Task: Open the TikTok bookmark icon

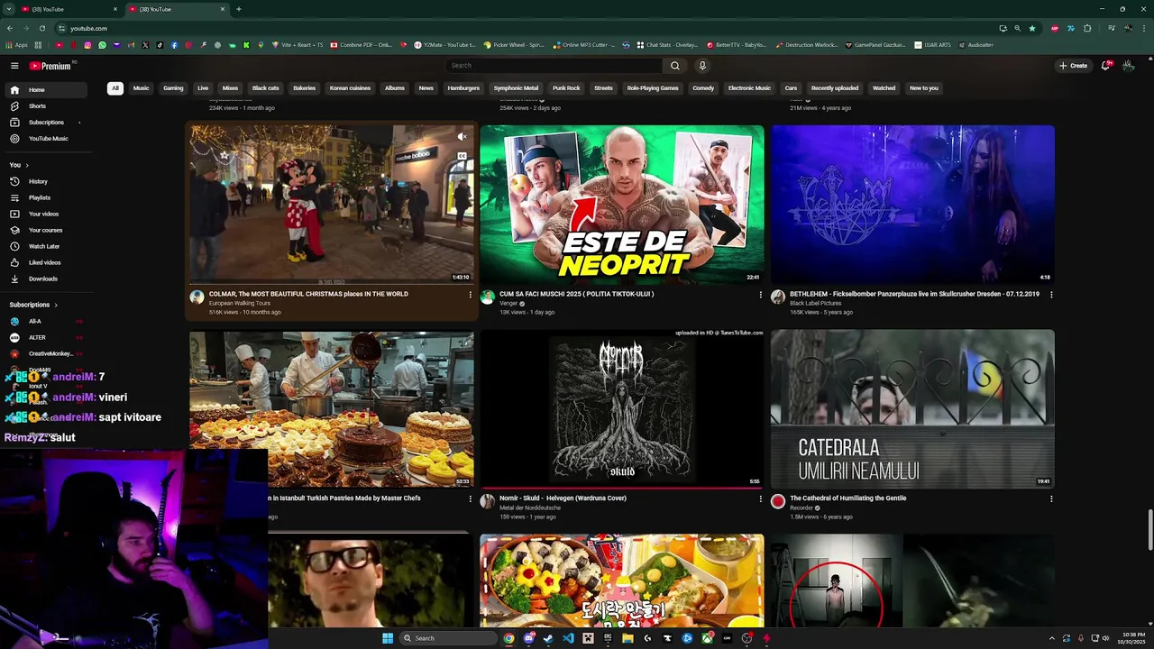Action: coord(160,45)
